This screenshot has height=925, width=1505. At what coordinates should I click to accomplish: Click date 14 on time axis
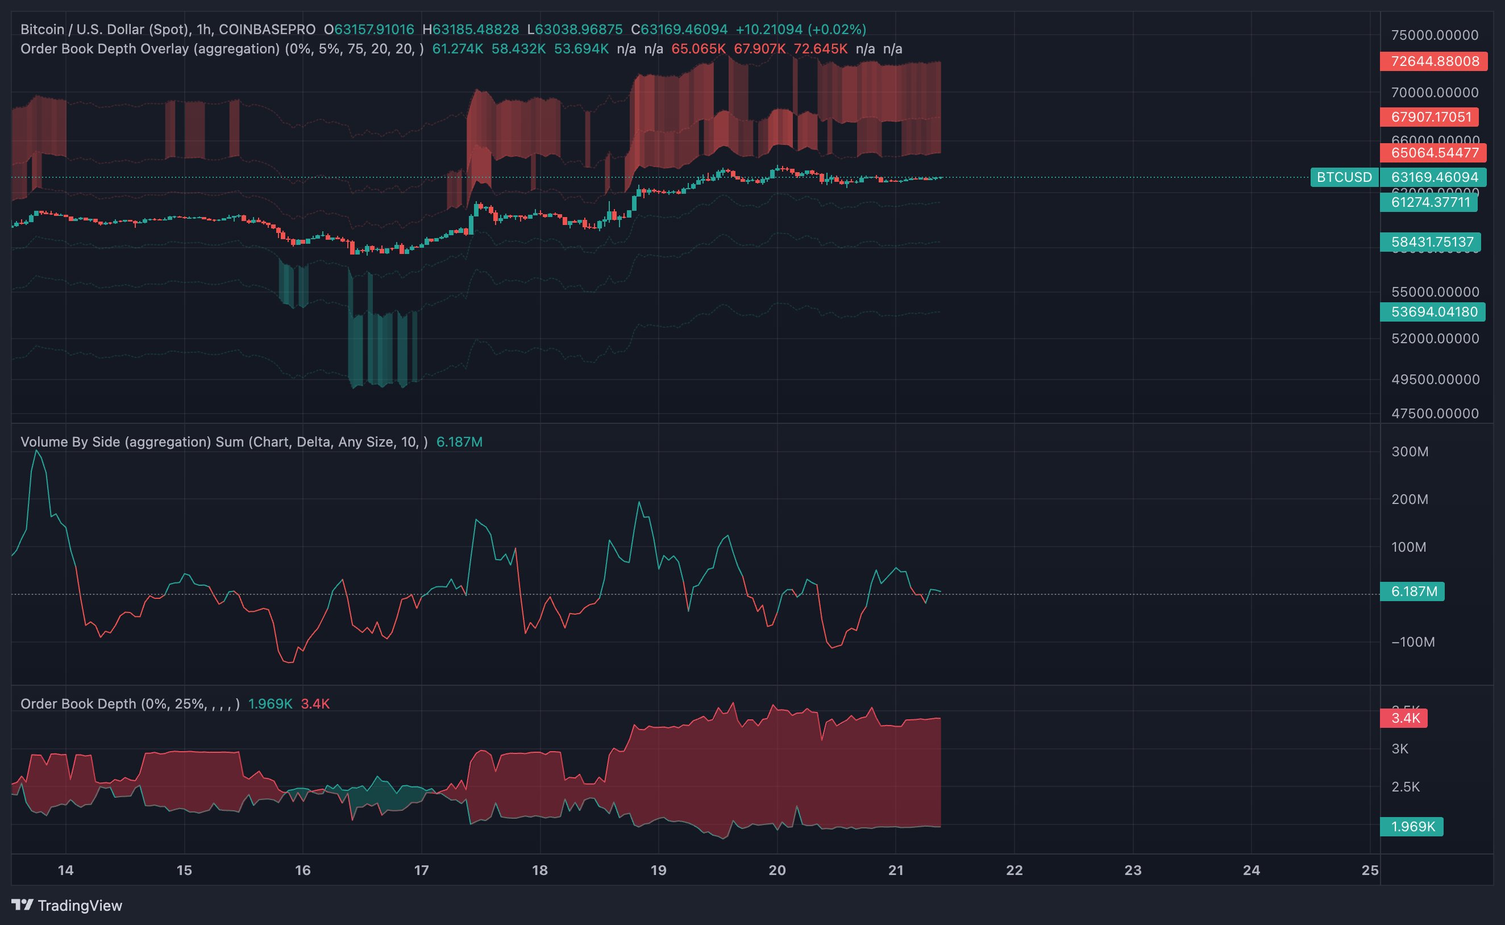65,870
